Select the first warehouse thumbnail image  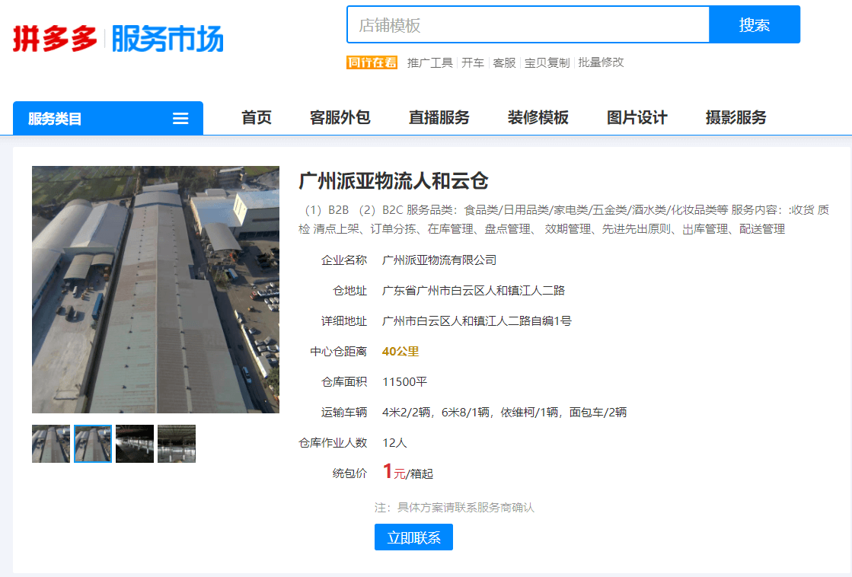point(51,444)
